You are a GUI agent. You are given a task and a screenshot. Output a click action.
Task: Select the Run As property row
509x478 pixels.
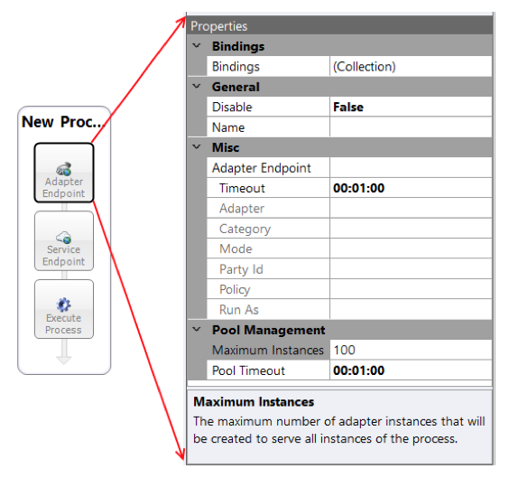349,309
